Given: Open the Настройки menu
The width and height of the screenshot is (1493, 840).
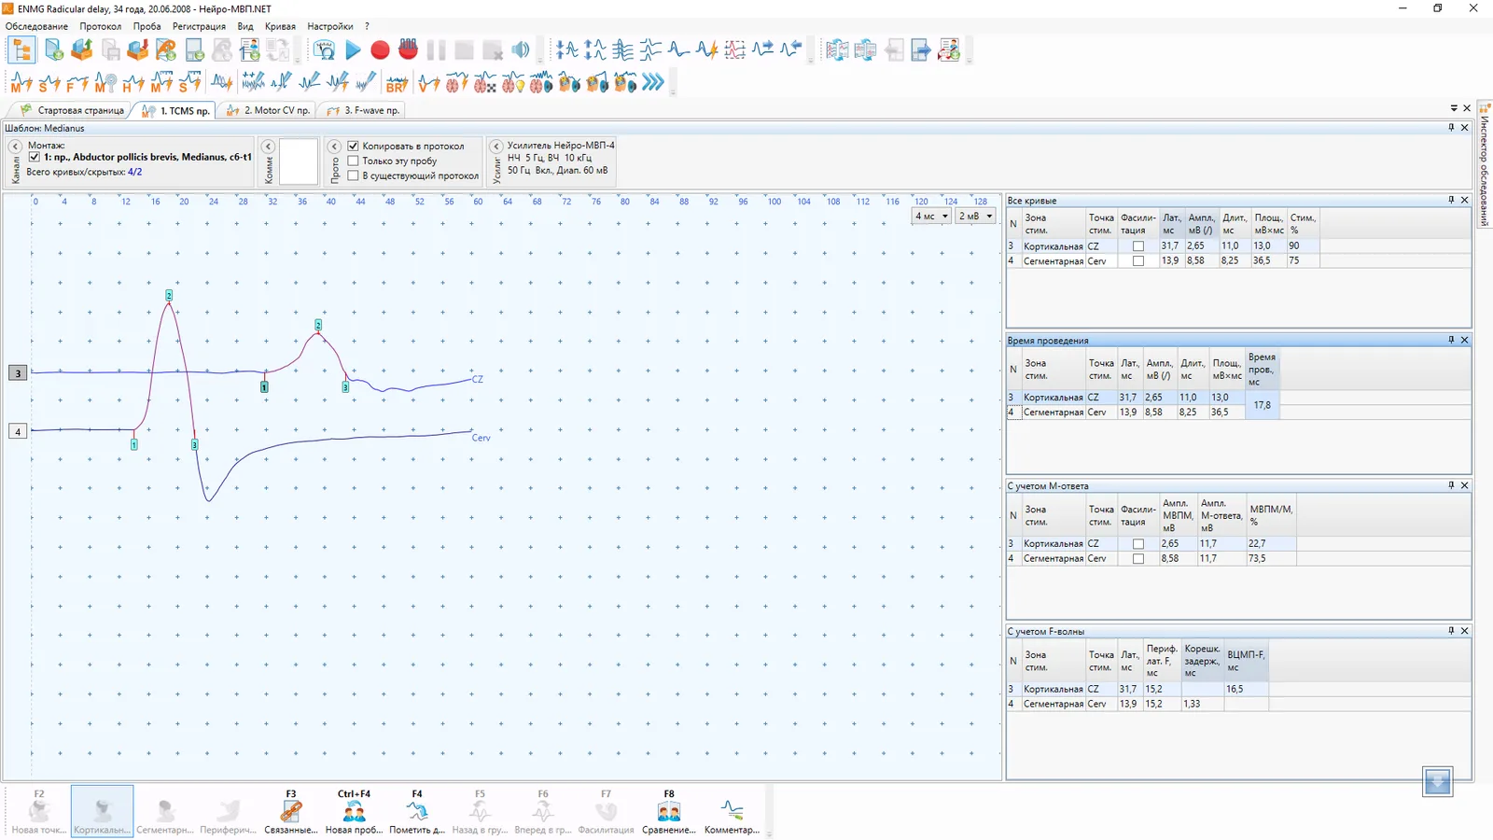Looking at the screenshot, I should [x=330, y=26].
